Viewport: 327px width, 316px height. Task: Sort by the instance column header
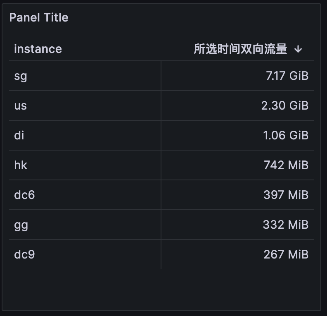pyautogui.click(x=38, y=49)
